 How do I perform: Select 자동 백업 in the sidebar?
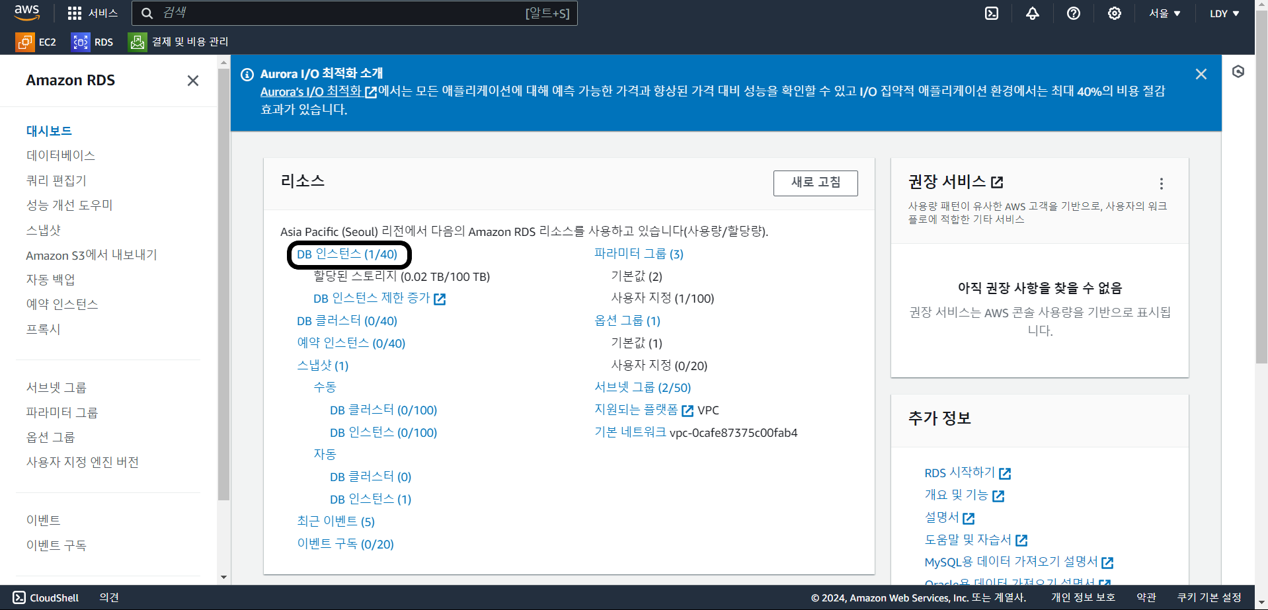pyautogui.click(x=50, y=280)
